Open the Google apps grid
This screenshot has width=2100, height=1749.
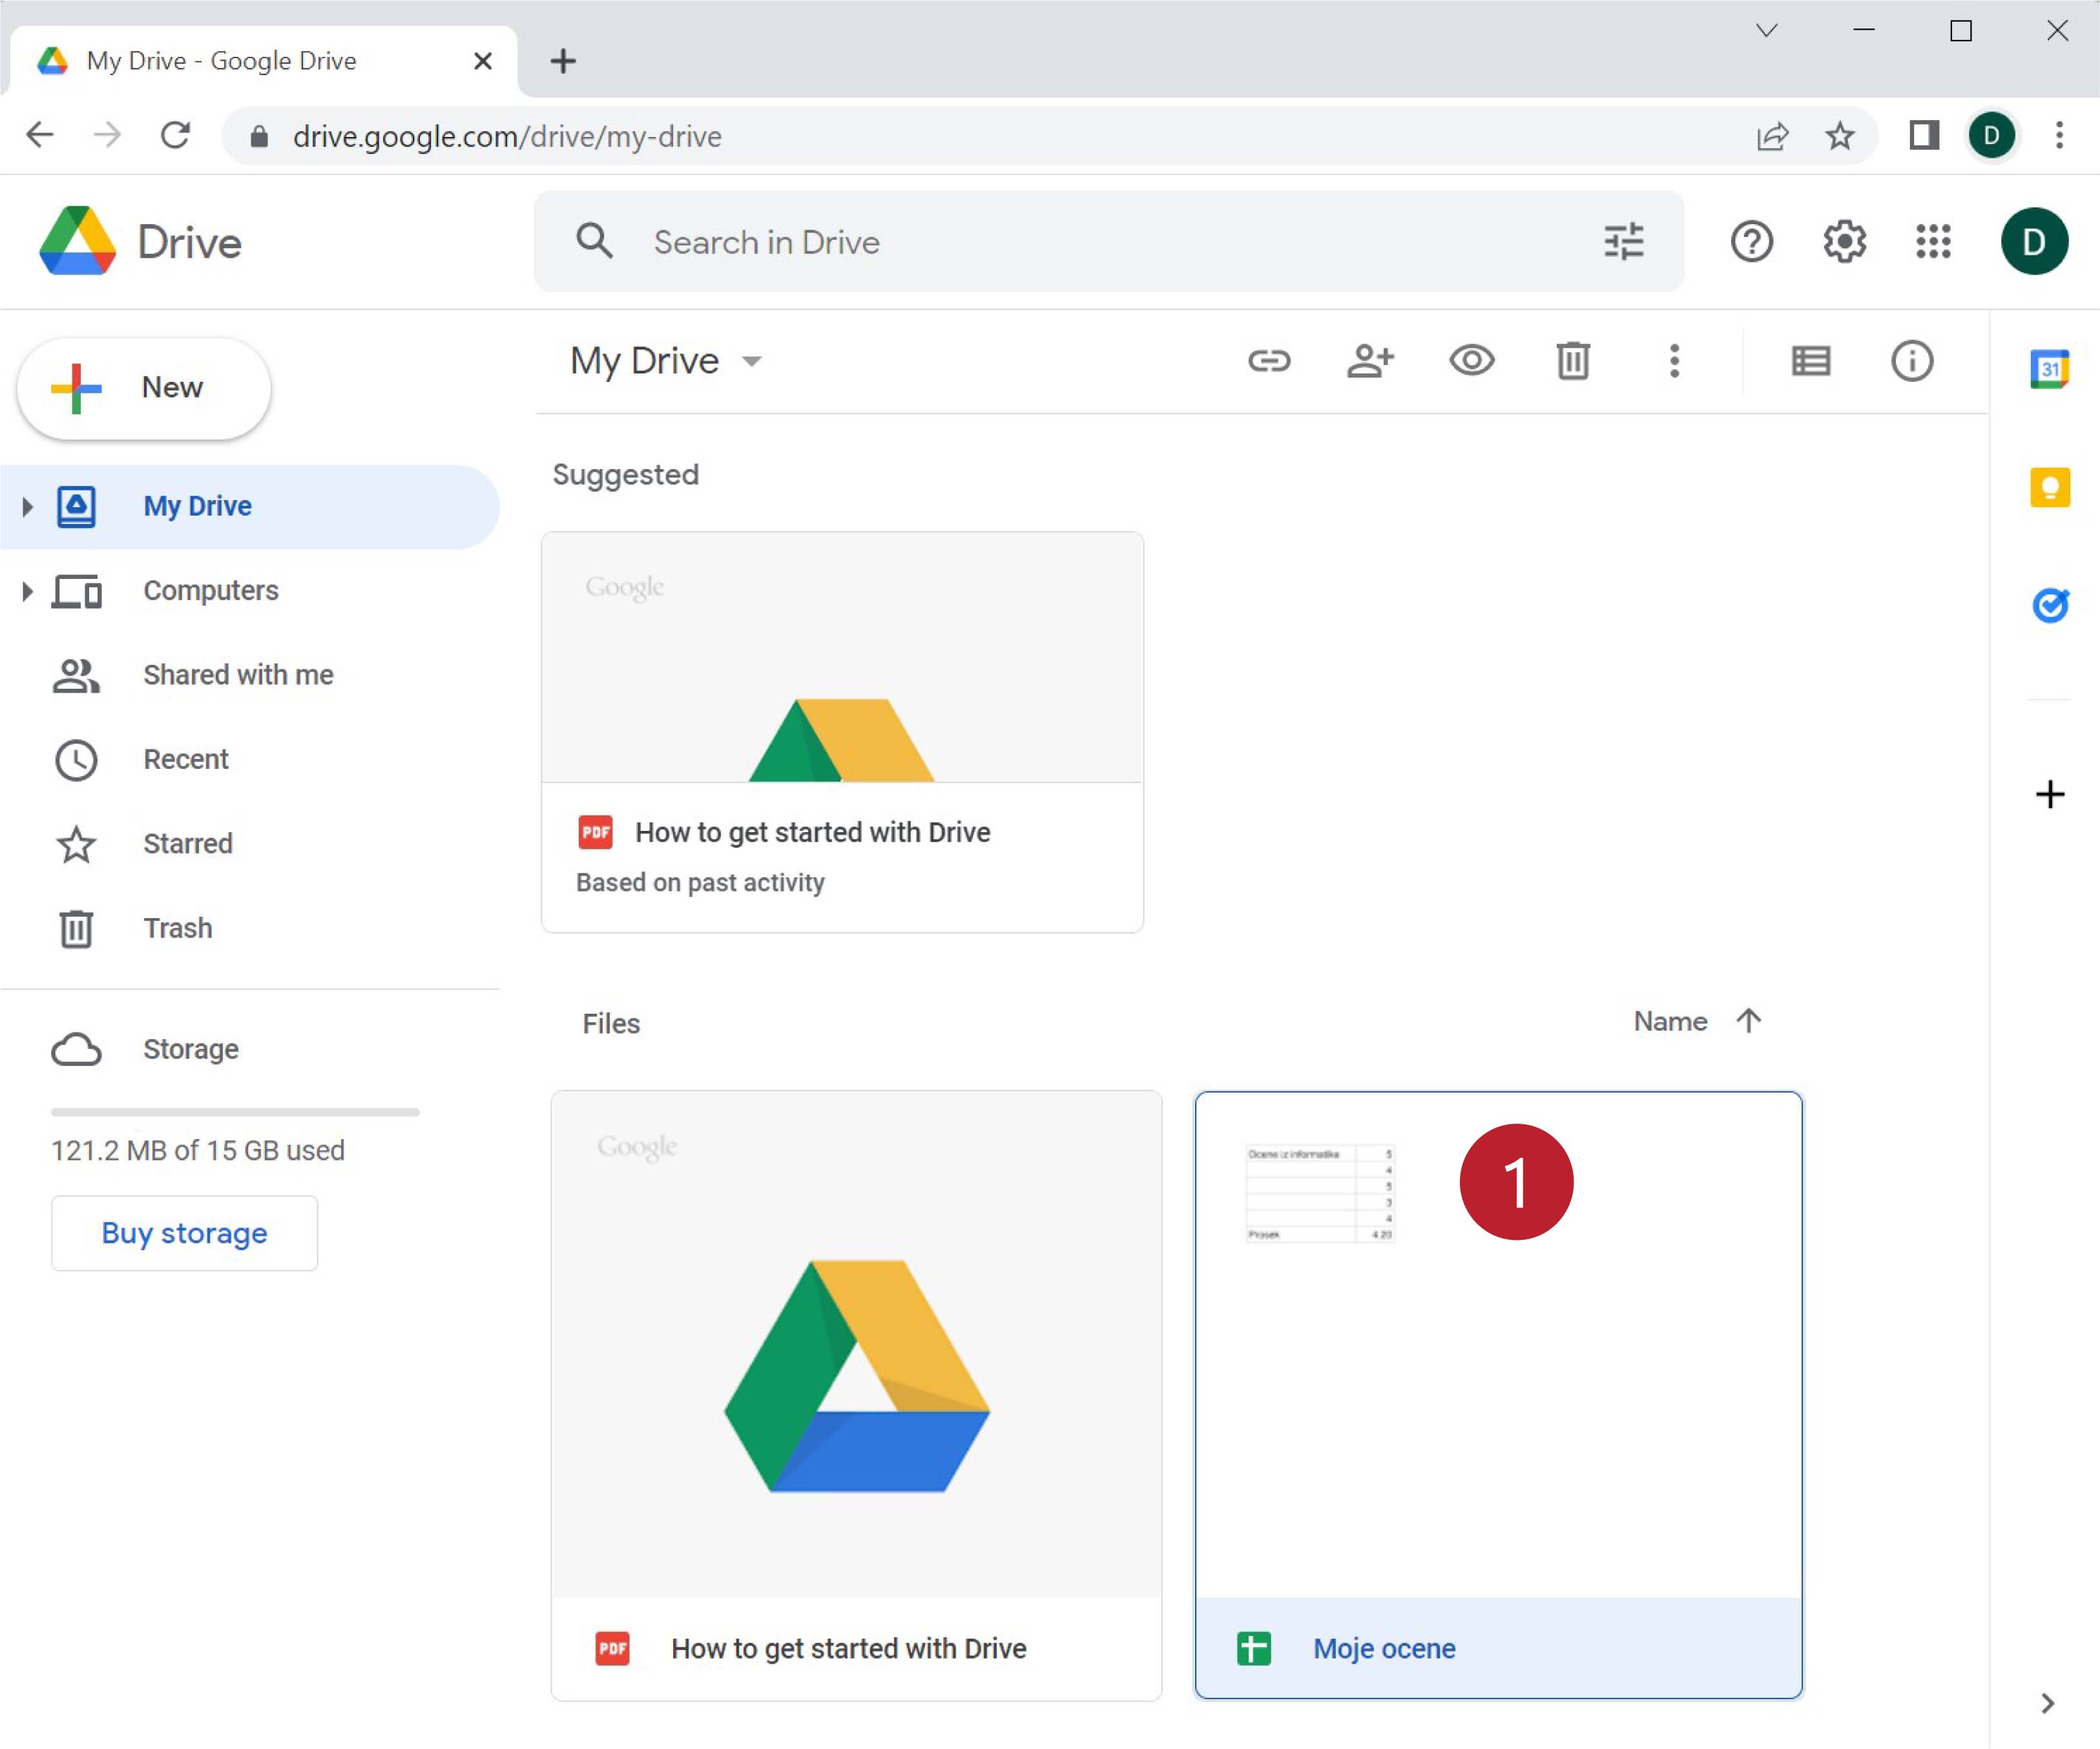coord(1933,242)
